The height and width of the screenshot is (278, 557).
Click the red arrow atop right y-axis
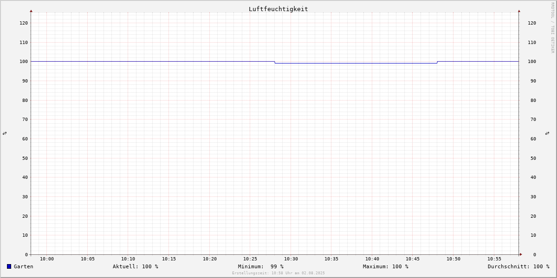point(519,11)
